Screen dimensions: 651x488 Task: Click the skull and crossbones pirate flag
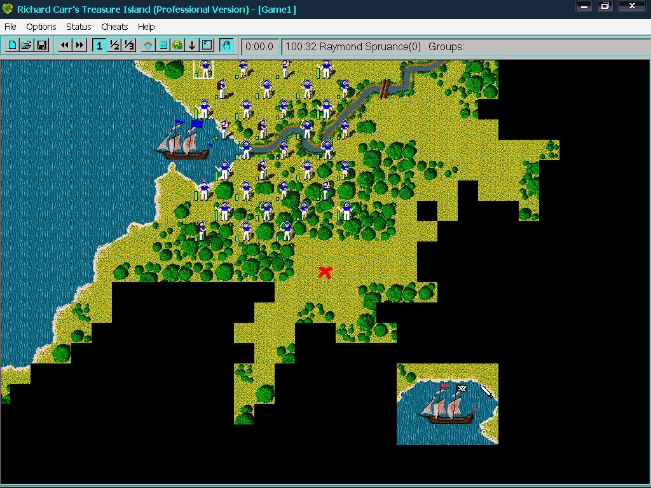tap(462, 388)
